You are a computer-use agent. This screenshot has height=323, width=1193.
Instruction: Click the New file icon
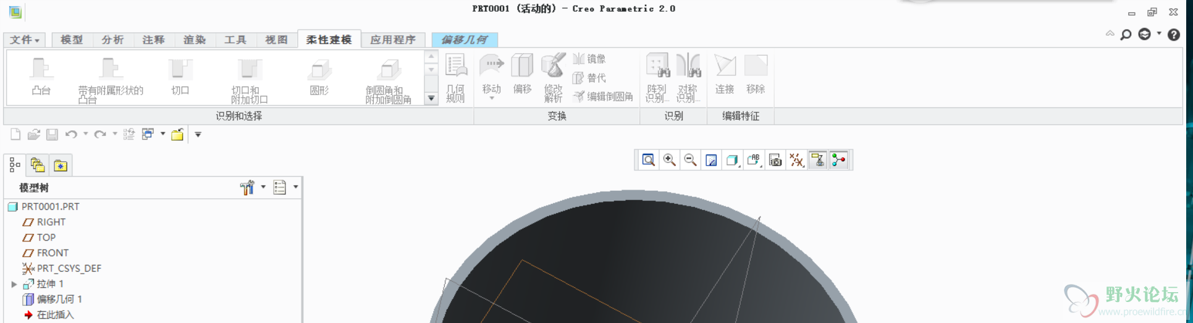coord(15,134)
